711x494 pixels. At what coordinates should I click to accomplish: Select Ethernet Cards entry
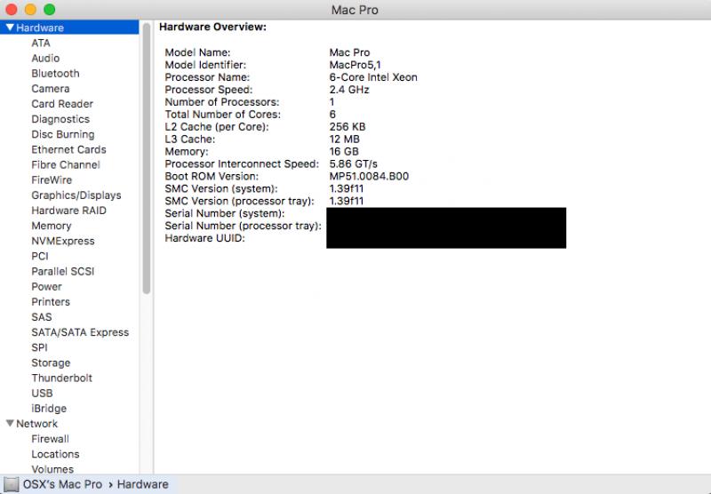coord(68,149)
